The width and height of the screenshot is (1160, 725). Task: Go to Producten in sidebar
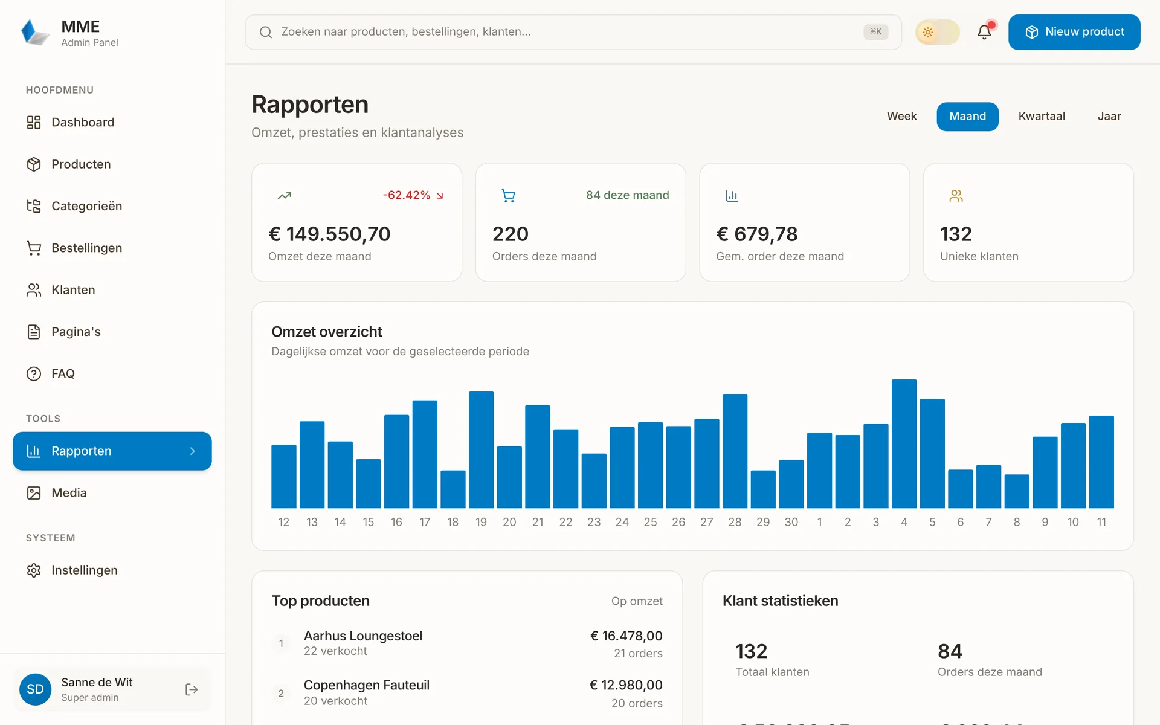[112, 164]
